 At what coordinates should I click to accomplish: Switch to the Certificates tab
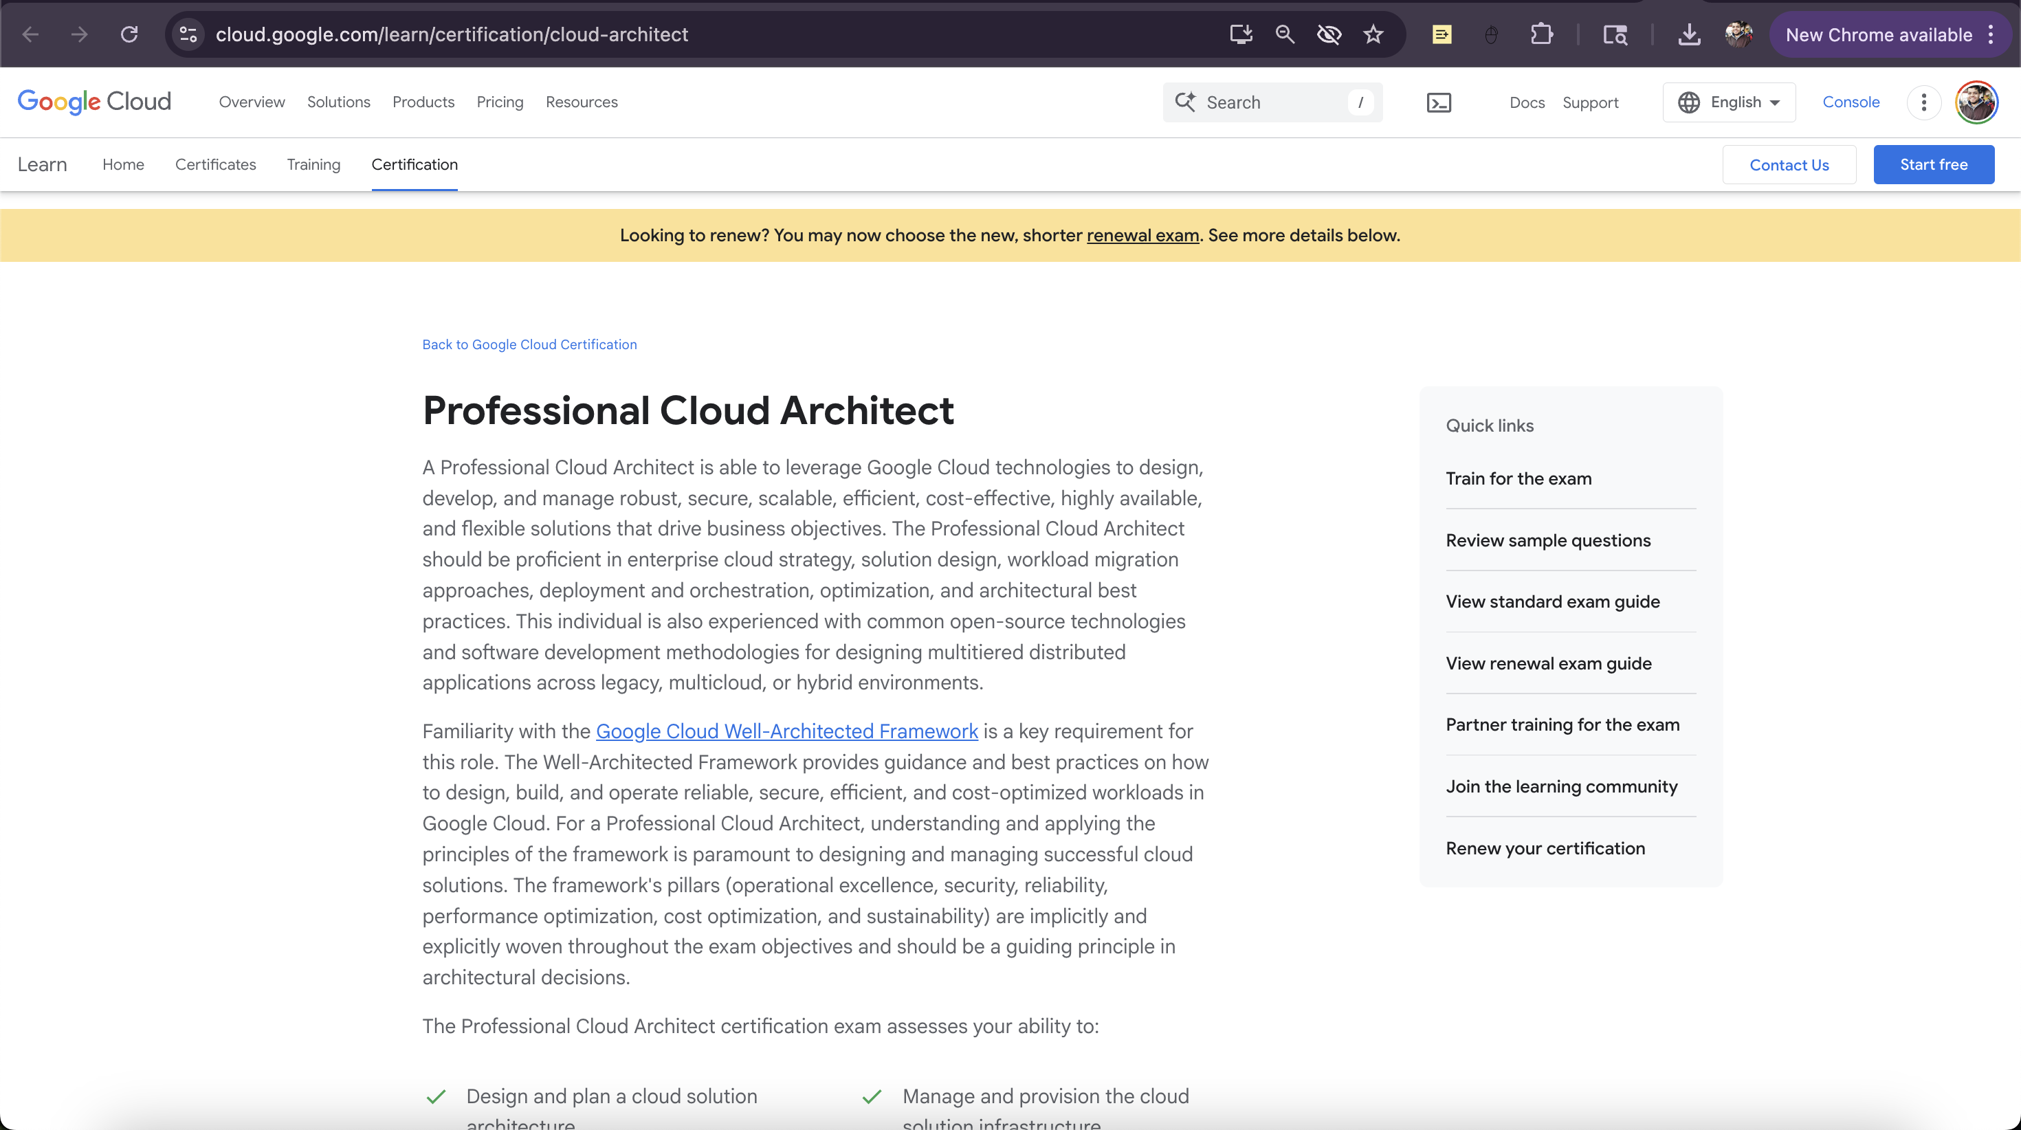(x=215, y=164)
